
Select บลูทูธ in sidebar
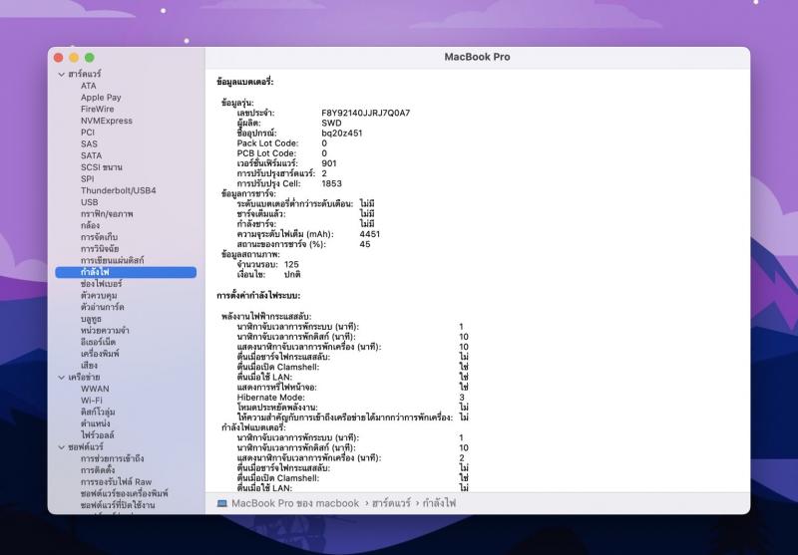[91, 319]
